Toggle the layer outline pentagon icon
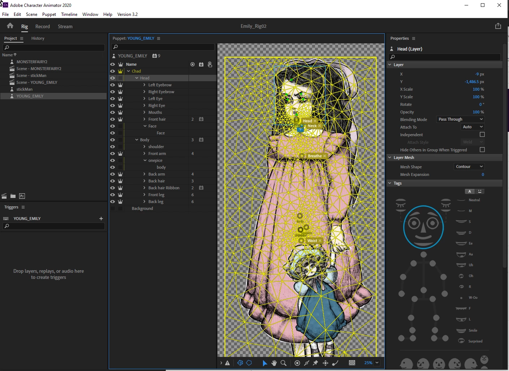509x371 pixels. pos(249,363)
